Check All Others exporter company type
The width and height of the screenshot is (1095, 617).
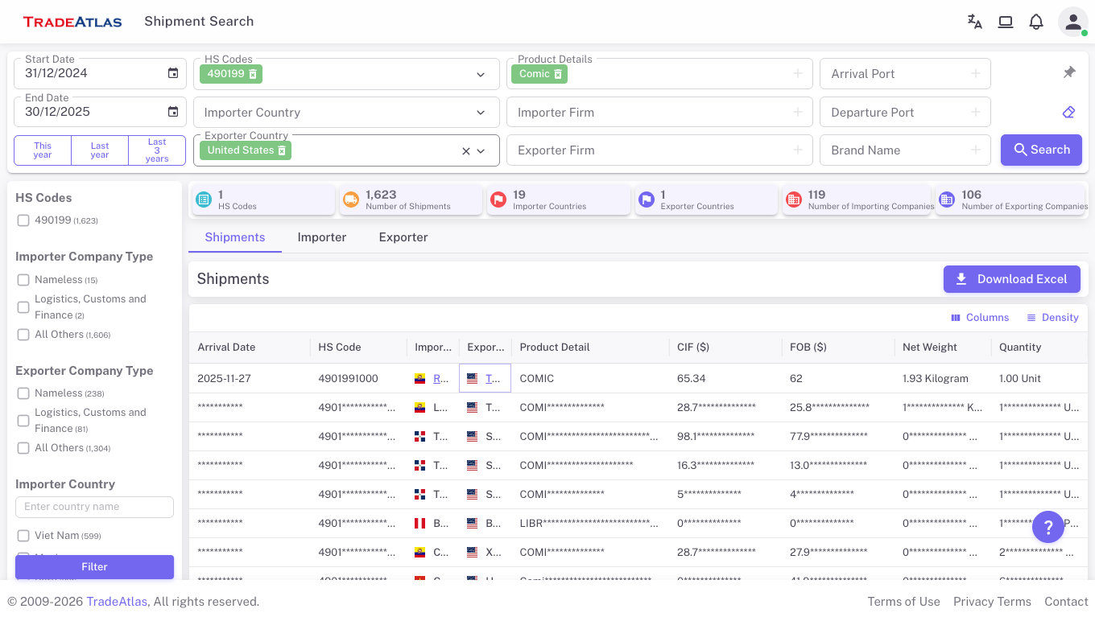[23, 448]
